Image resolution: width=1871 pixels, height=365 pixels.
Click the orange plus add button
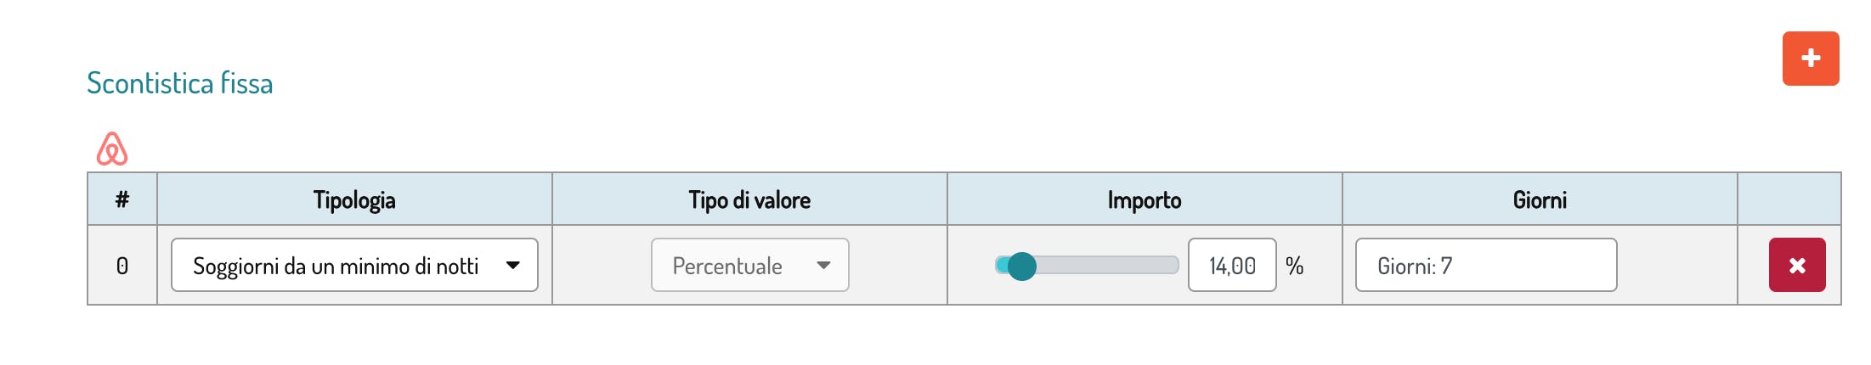click(x=1810, y=59)
